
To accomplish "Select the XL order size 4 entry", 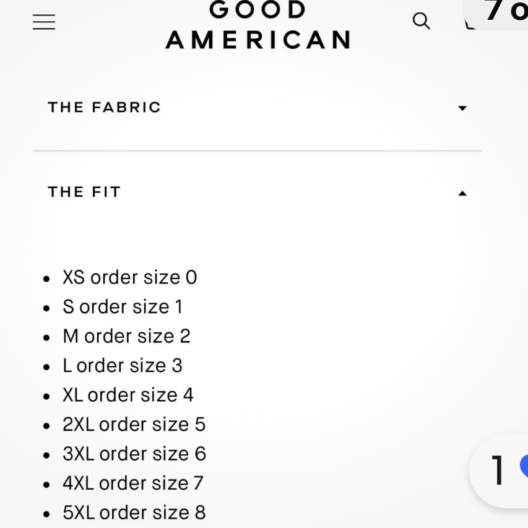I will (128, 395).
